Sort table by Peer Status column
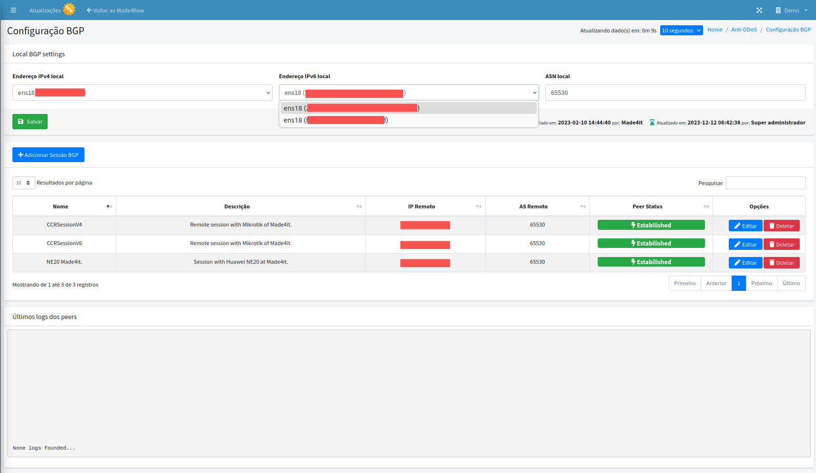Viewport: 816px width, 473px height. (x=651, y=206)
